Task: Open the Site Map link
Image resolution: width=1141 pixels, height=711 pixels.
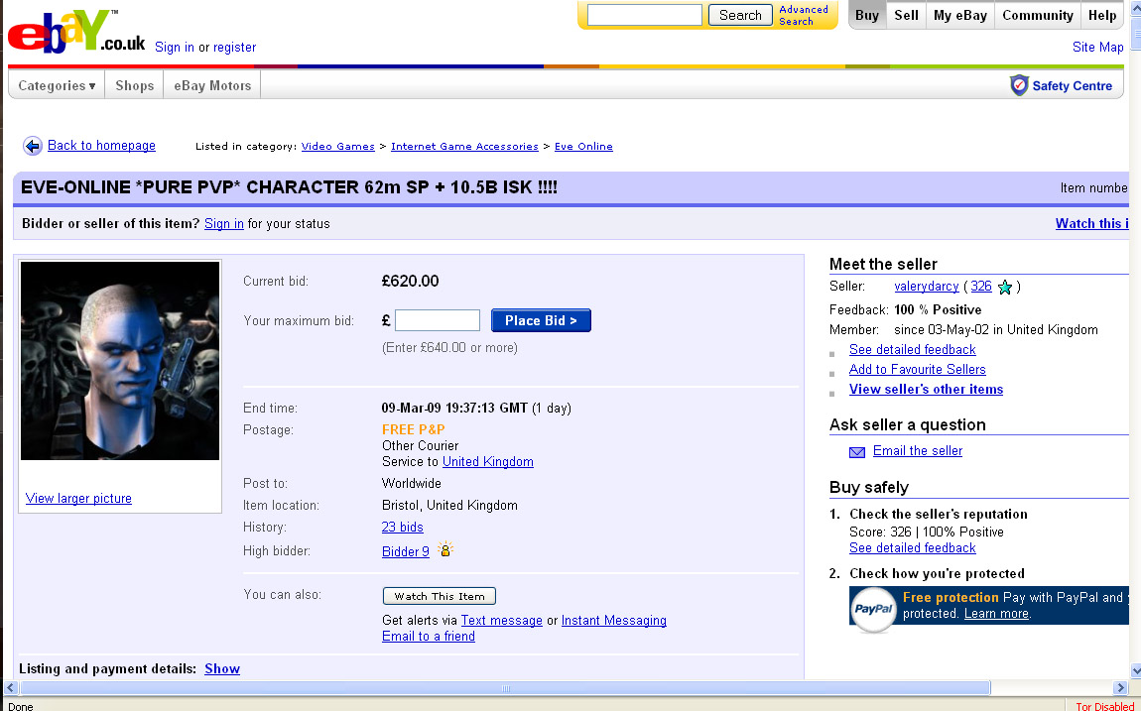Action: pyautogui.click(x=1098, y=48)
